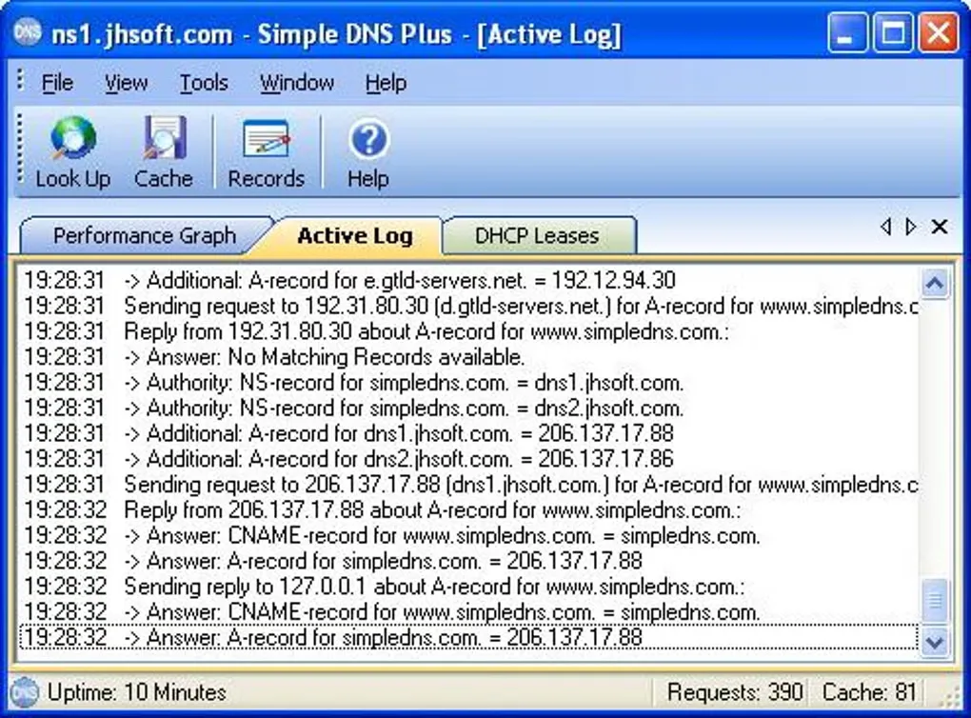Select Additional A-record dns1.jhsoft.com = 206.137.17.88
Screen dimensions: 971x718
tap(468, 433)
